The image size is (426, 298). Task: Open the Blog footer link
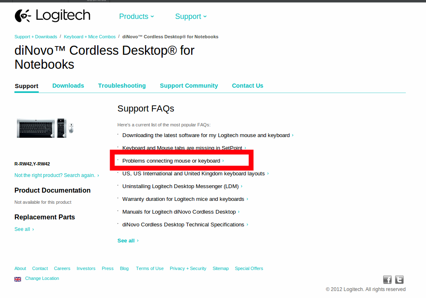(x=124, y=268)
